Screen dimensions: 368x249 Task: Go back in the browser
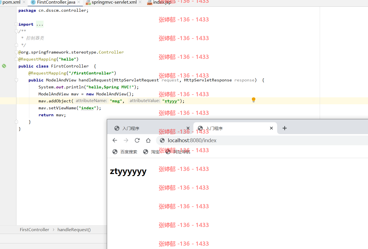pos(115,140)
